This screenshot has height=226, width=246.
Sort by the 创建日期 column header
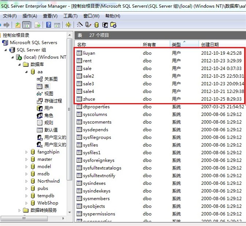(222, 44)
